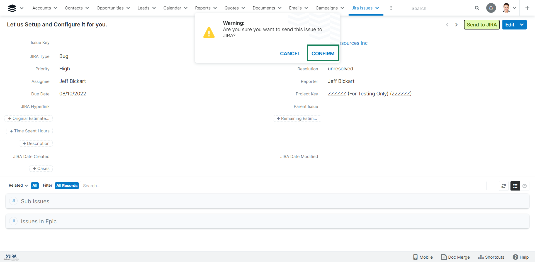Screen dimensions: 535x262
Task: Open the user avatar dropdown menu
Action: (510, 8)
